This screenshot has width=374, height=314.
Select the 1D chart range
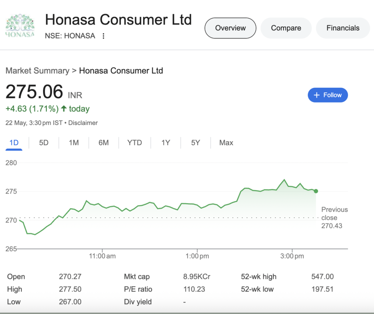(x=14, y=143)
